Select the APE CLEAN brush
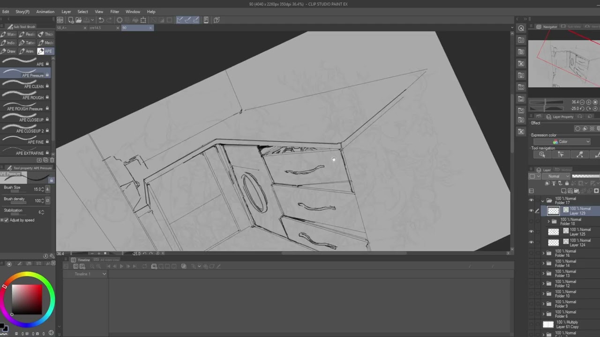 [25, 84]
